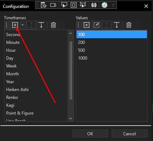Select the Kagi timeframe
153x141 pixels.
point(36,105)
